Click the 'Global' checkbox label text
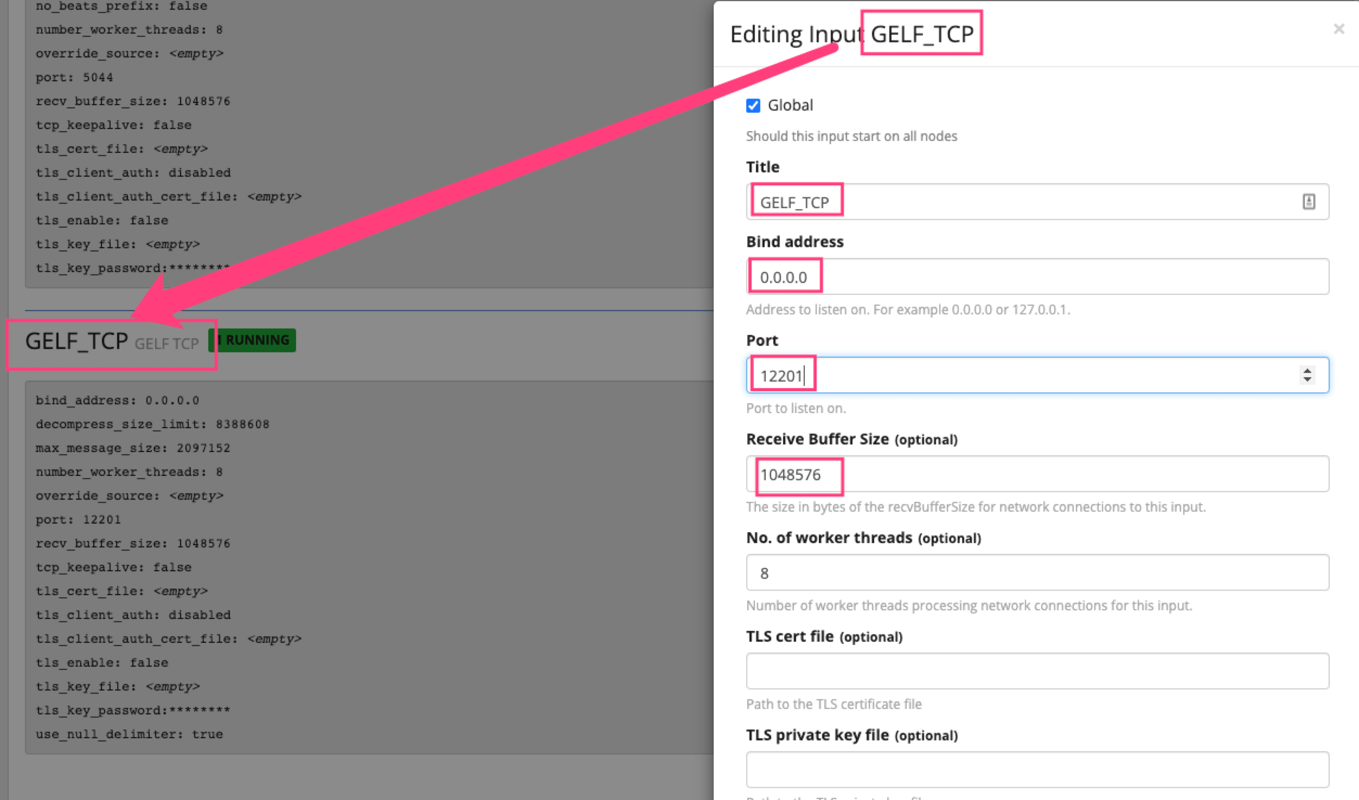Viewport: 1359px width, 800px height. tap(790, 105)
